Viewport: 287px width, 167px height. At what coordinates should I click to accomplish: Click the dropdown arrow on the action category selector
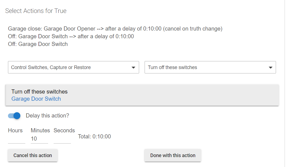tap(134, 67)
